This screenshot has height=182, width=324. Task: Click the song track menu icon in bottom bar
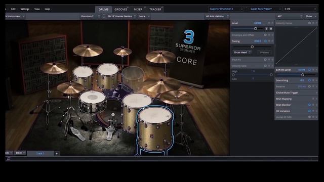9,158
